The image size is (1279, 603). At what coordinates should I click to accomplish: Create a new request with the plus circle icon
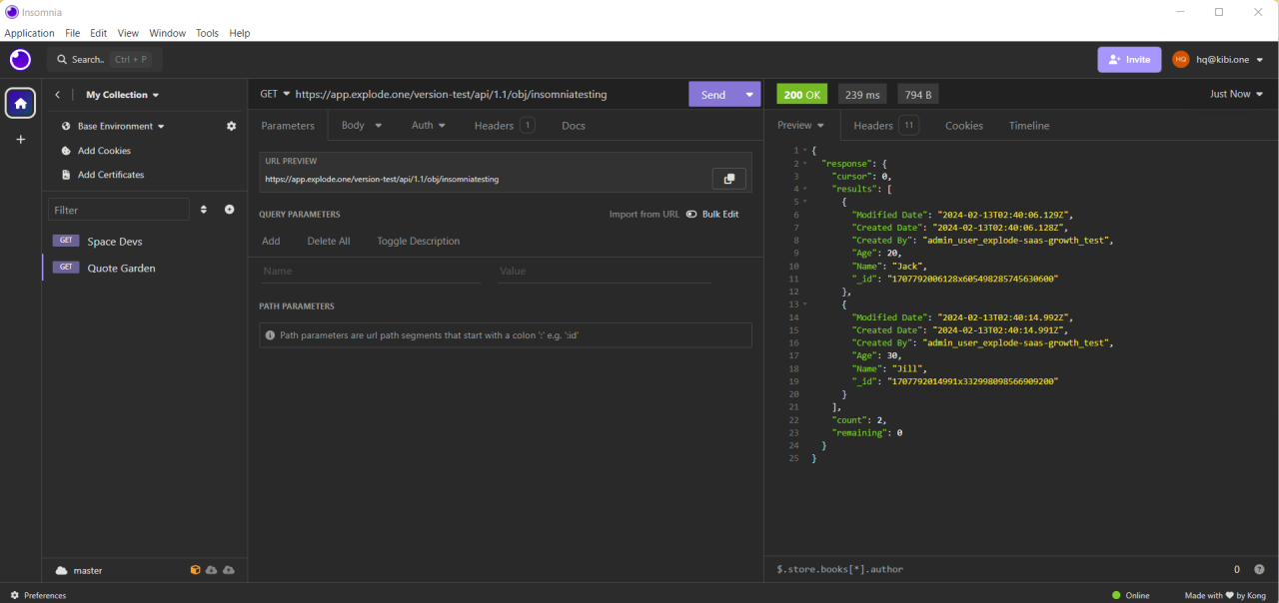pos(229,209)
